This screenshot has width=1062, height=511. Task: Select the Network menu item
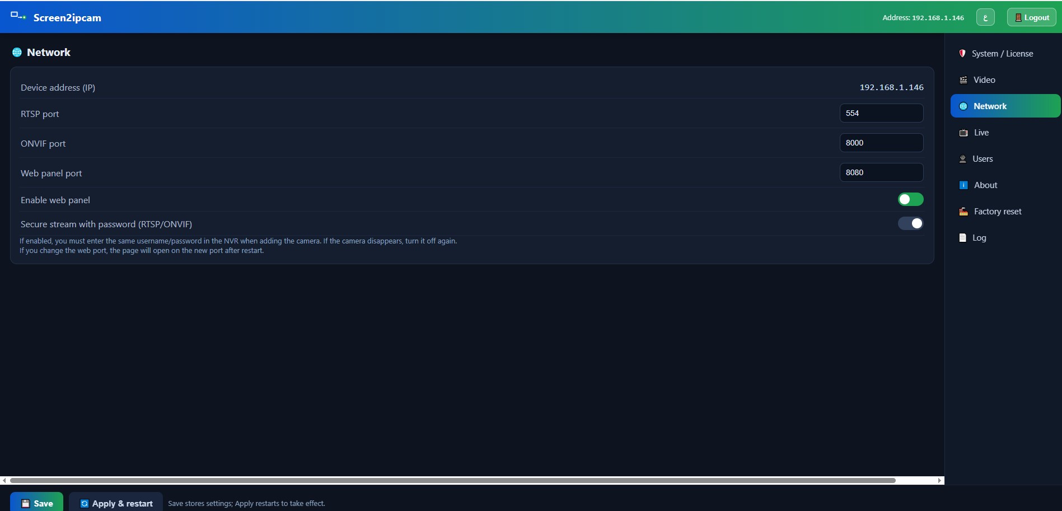pyautogui.click(x=1005, y=106)
